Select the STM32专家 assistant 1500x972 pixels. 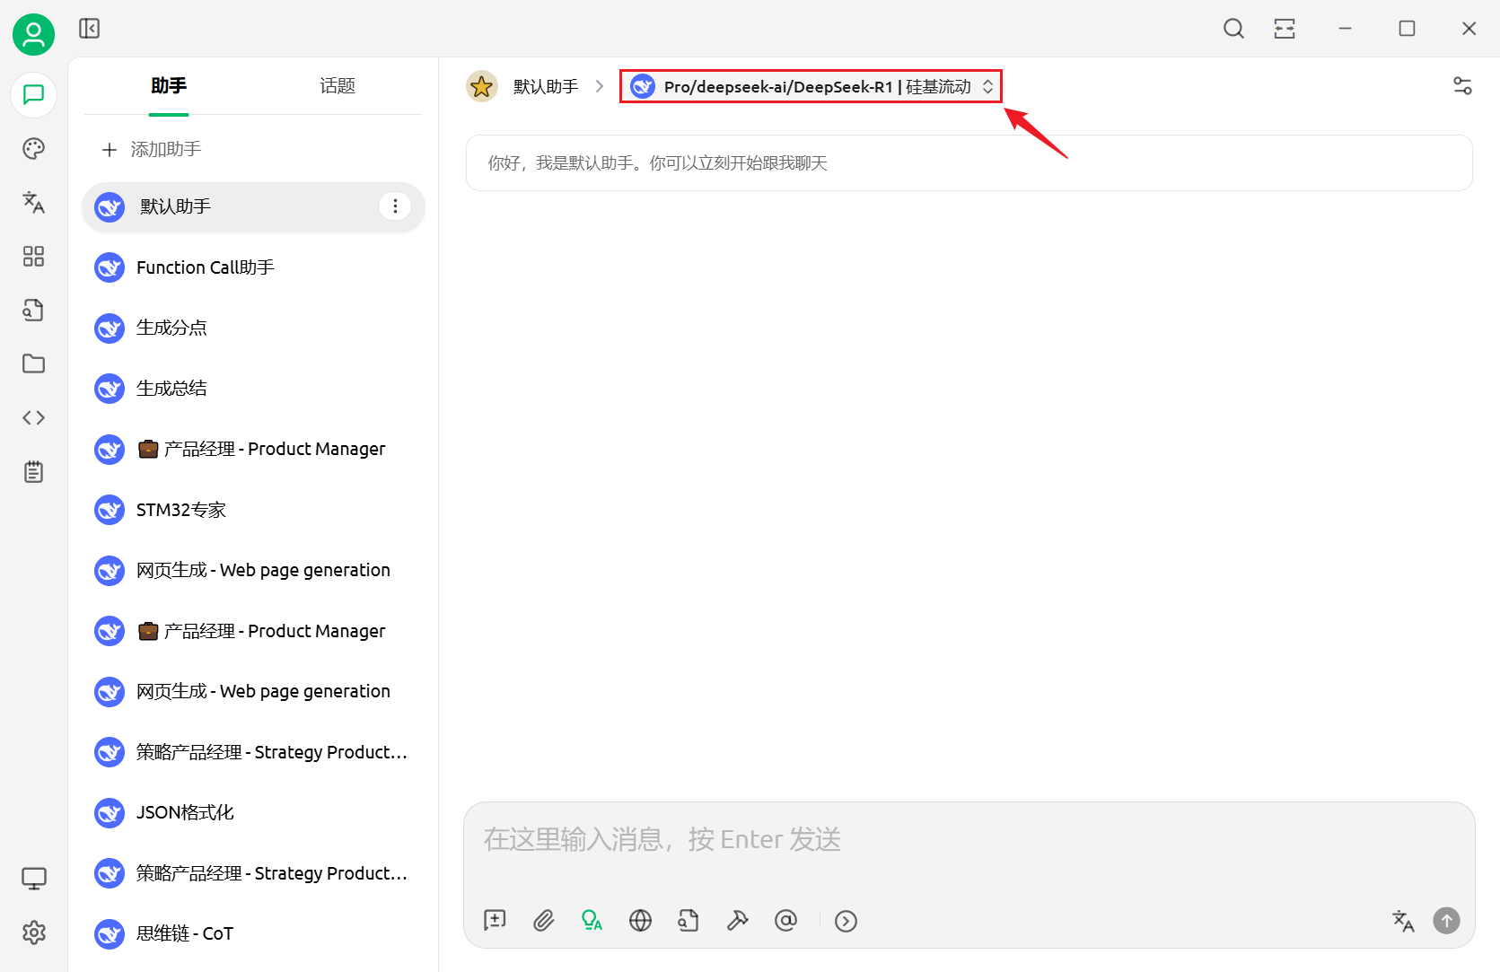253,510
